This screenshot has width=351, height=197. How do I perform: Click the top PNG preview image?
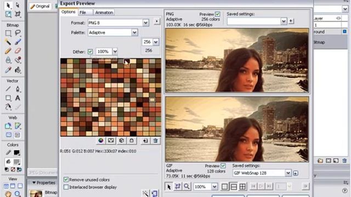coord(237,60)
